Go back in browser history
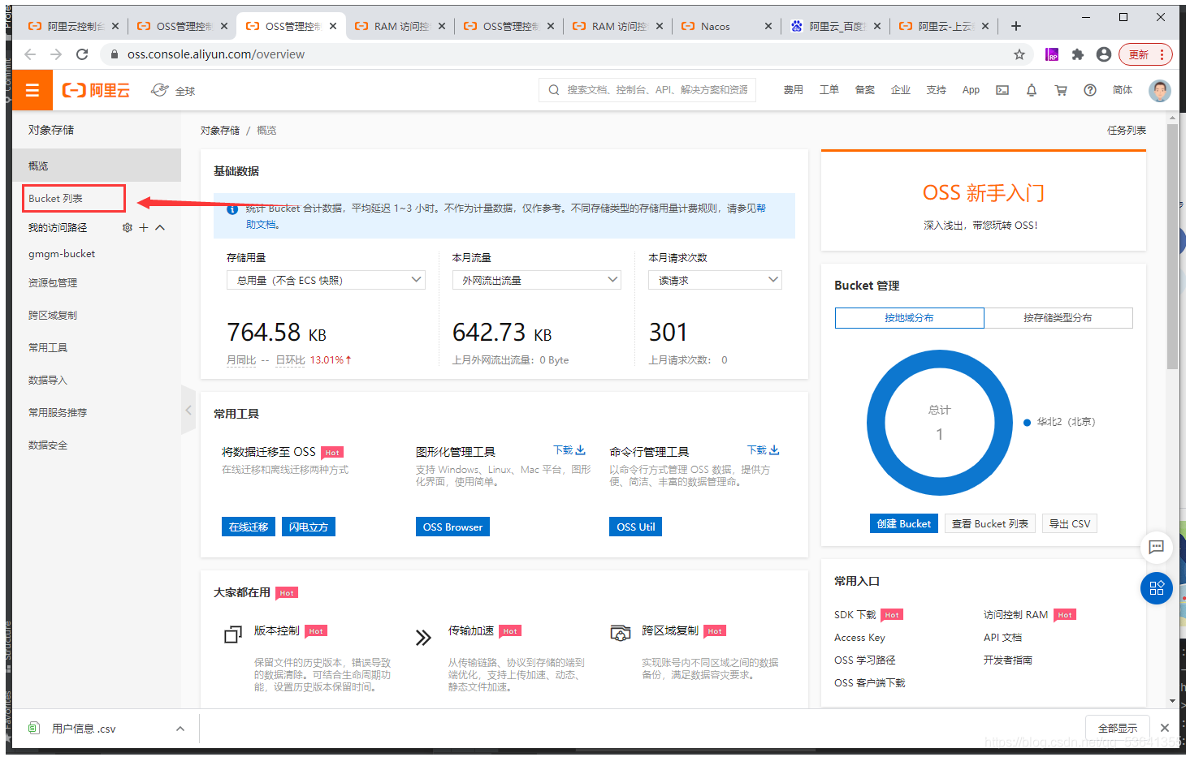Screen dimensions: 1190x757 (30, 54)
